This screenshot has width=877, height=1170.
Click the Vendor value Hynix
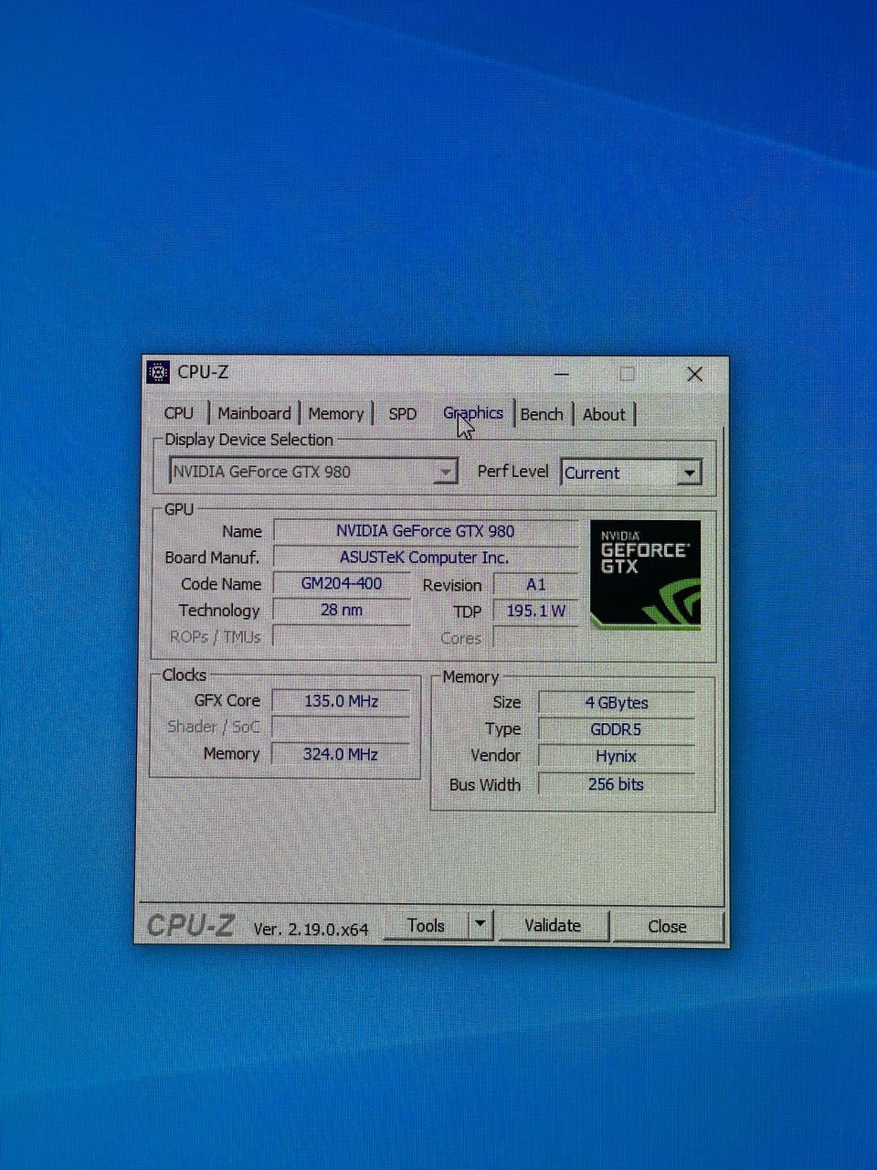(x=616, y=756)
